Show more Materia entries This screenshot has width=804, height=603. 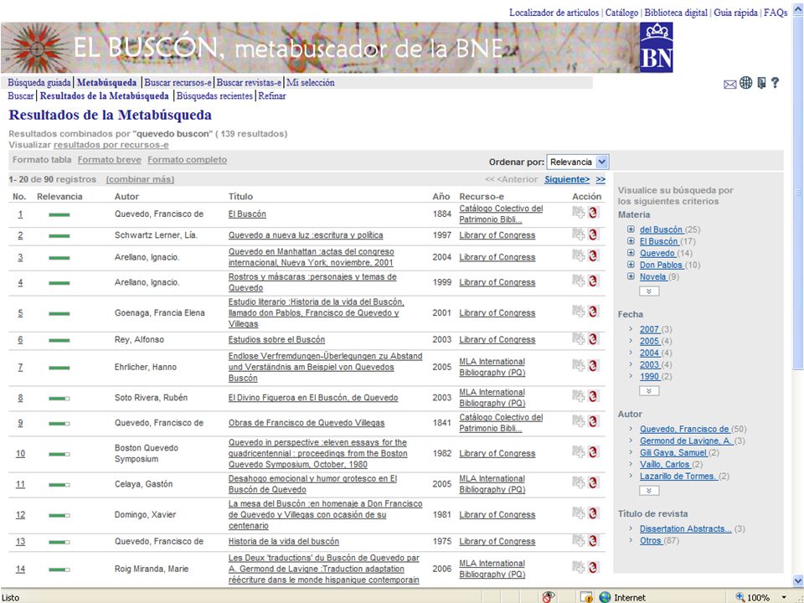click(649, 291)
